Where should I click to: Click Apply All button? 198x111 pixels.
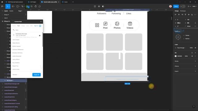tap(37, 75)
